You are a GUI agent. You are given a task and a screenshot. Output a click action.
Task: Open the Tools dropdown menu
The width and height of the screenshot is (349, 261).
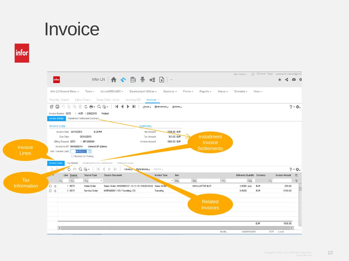click(x=90, y=91)
